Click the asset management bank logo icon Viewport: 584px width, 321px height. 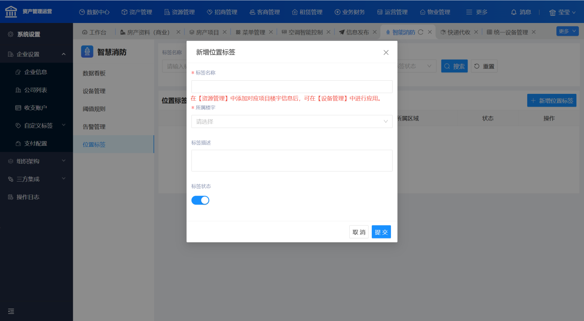coord(11,12)
